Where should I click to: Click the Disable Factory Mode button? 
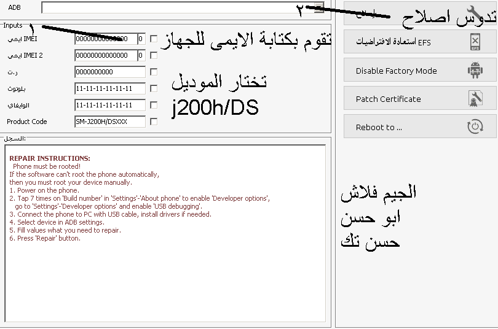point(420,70)
